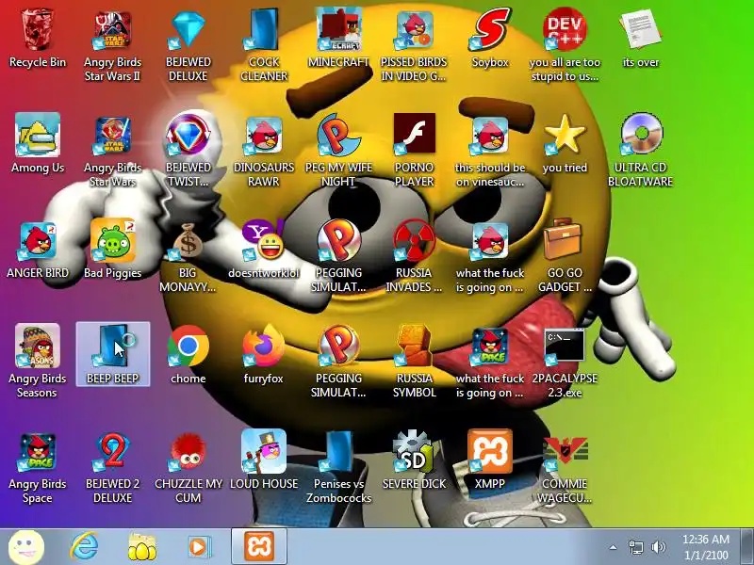Open the 'you tried' star icon

point(565,144)
